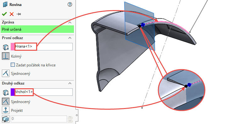Confirm the plane with green checkmark

[4, 14]
